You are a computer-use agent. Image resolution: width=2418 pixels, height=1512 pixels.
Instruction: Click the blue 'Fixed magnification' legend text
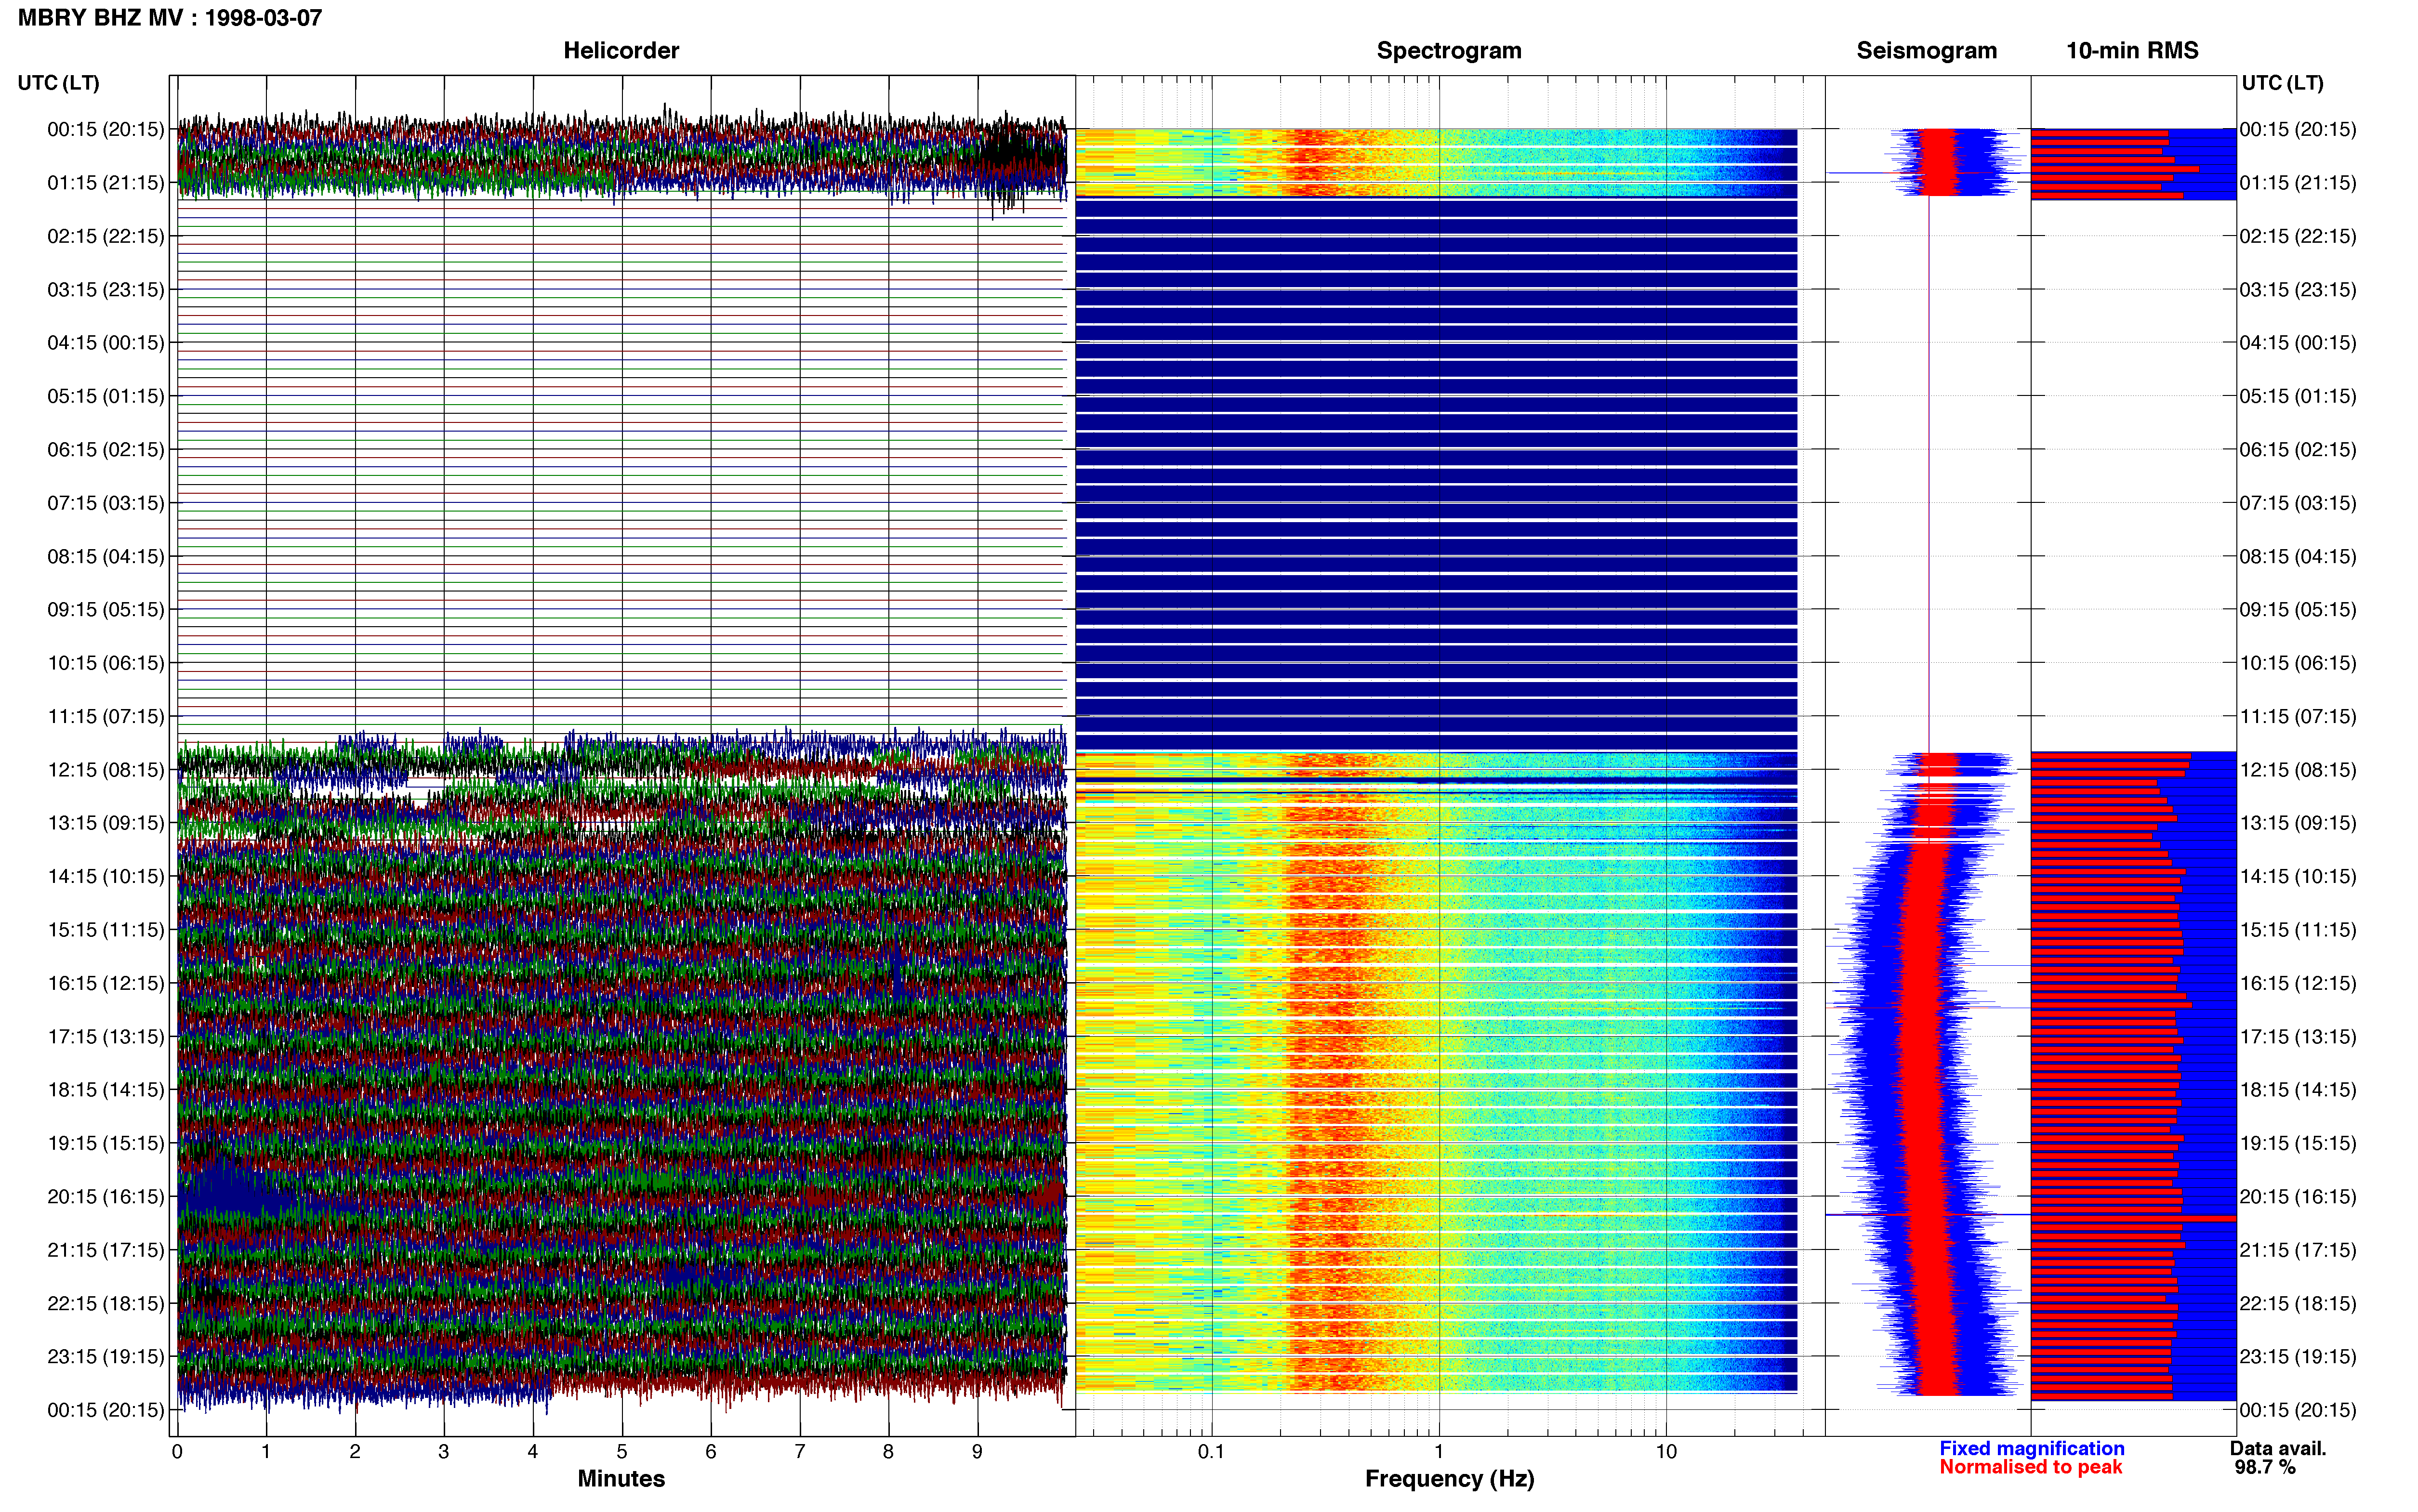[x=2032, y=1449]
